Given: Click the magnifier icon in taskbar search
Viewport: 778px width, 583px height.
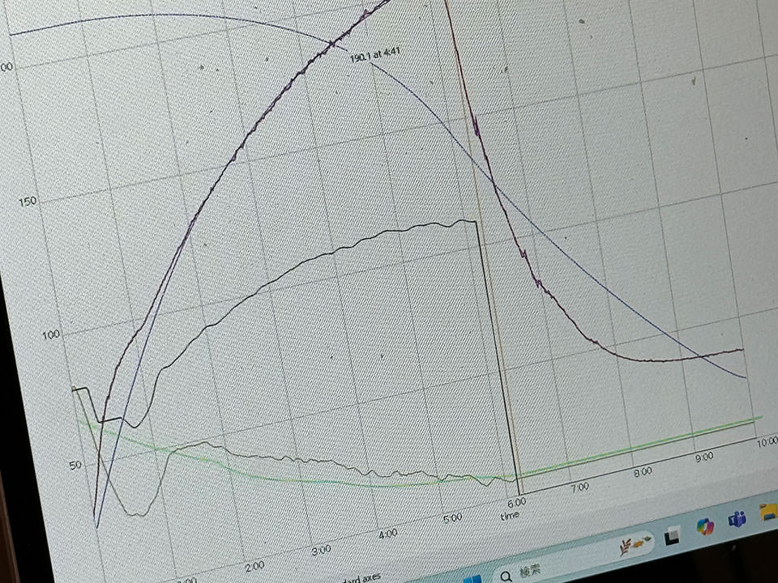Looking at the screenshot, I should [507, 576].
